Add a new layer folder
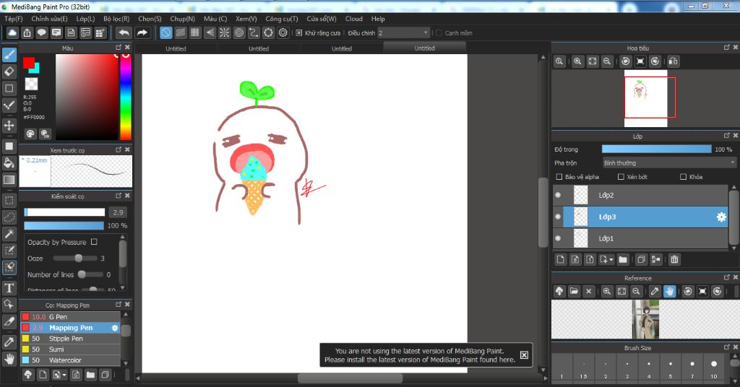740x387 pixels. tap(623, 259)
